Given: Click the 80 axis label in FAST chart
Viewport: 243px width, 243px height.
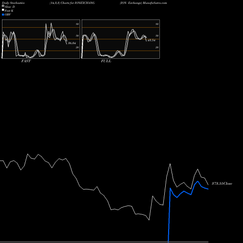Looking at the screenshot, I should [77, 24].
